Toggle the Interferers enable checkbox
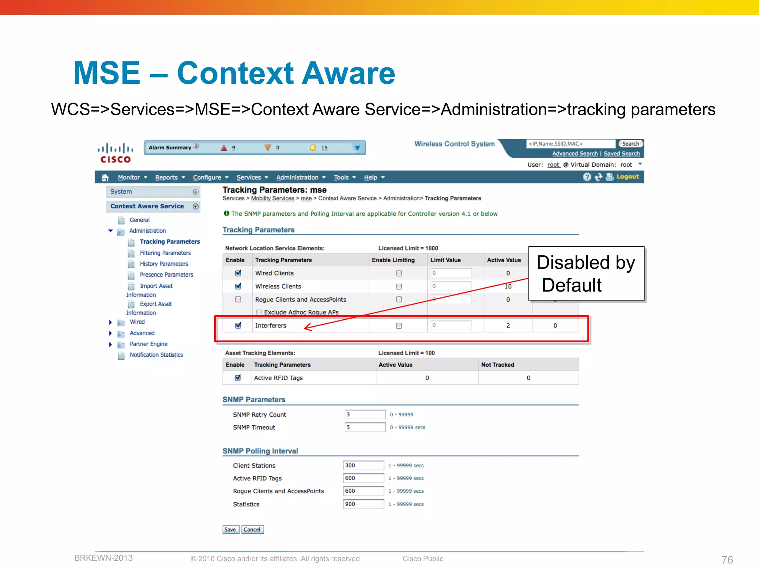The width and height of the screenshot is (759, 569). tap(238, 325)
